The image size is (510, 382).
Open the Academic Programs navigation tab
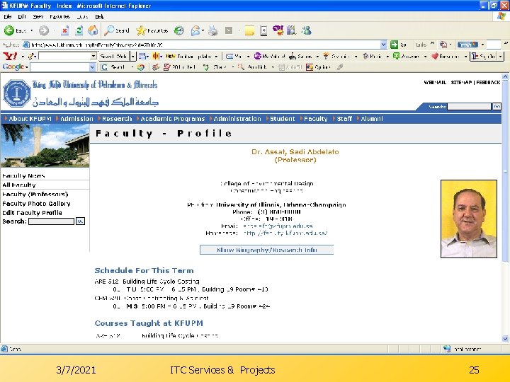coord(173,119)
